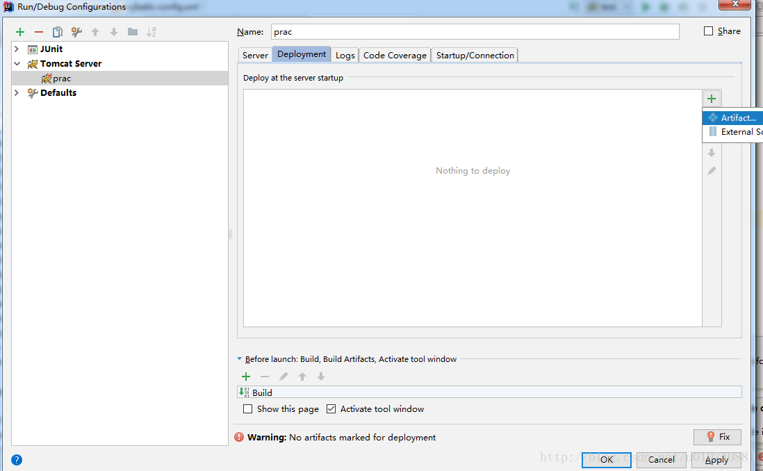Copy the selected configuration
This screenshot has height=471, width=763.
coord(58,32)
